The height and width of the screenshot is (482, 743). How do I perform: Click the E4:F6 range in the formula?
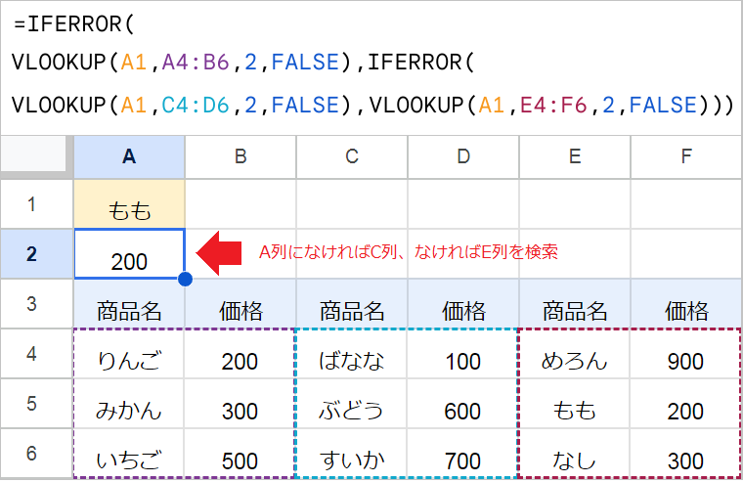pyautogui.click(x=553, y=105)
